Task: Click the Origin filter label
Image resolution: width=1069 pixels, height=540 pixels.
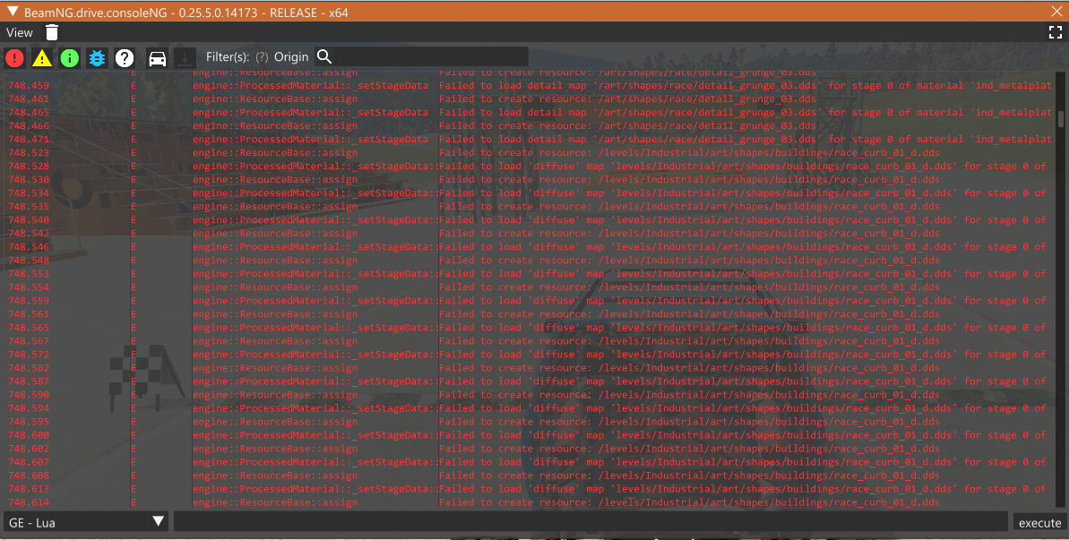Action: click(x=291, y=57)
